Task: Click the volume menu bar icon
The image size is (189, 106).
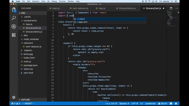Action: (x=157, y=1)
